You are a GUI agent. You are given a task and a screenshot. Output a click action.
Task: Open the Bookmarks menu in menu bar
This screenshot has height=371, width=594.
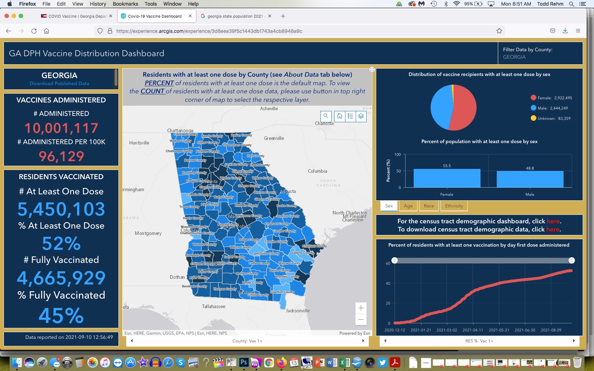[x=125, y=4]
